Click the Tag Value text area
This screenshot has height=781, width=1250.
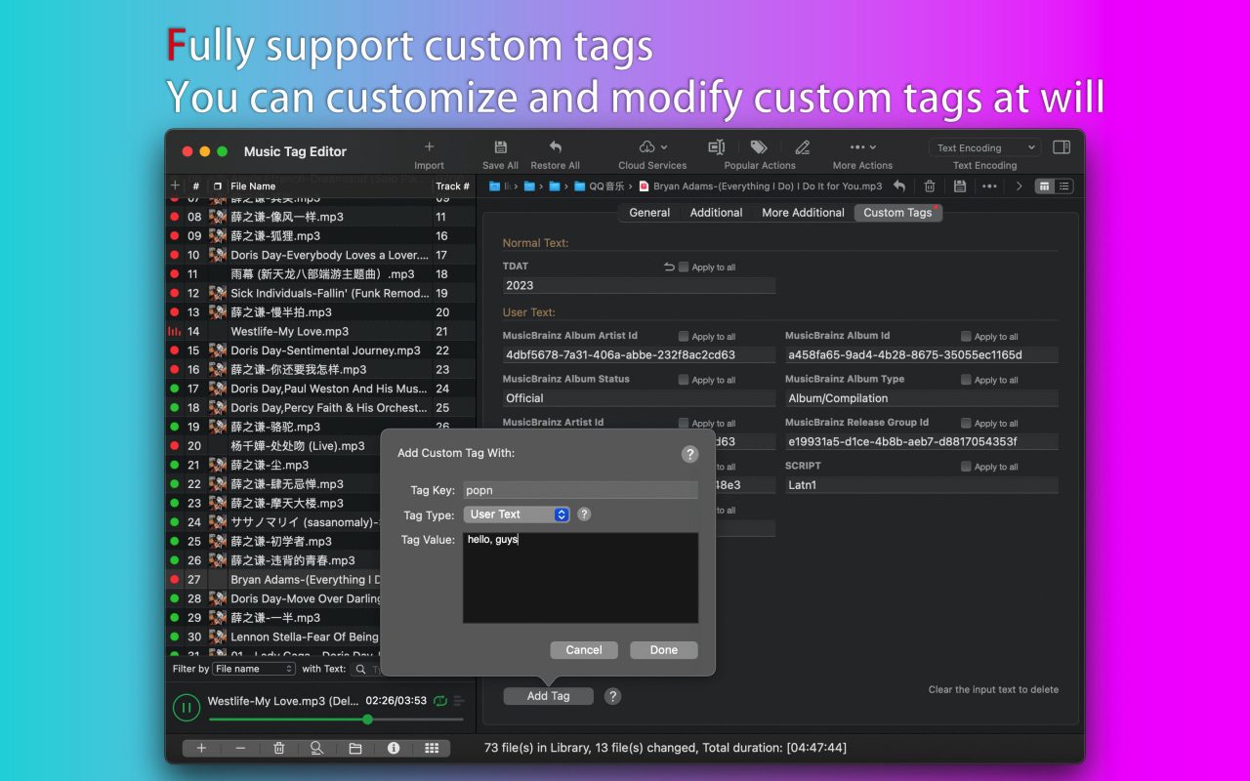pos(580,578)
